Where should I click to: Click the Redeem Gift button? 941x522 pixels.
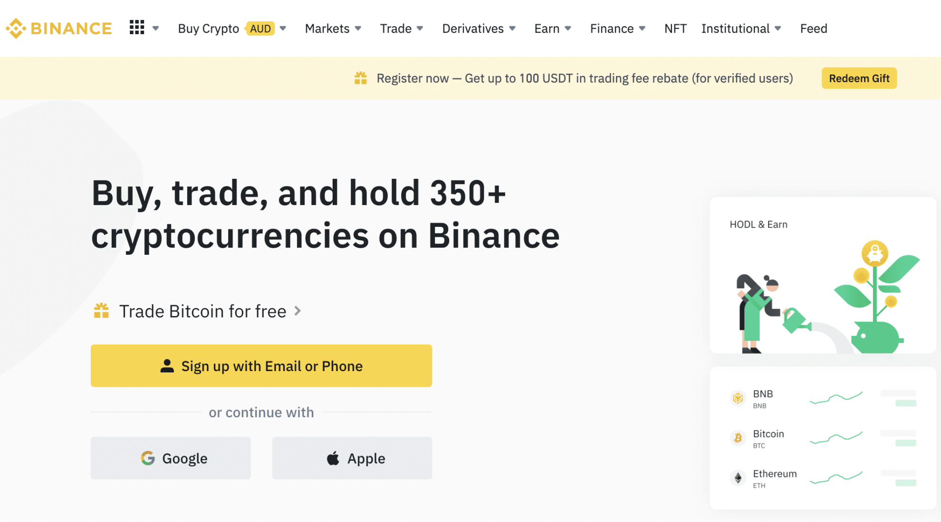859,78
